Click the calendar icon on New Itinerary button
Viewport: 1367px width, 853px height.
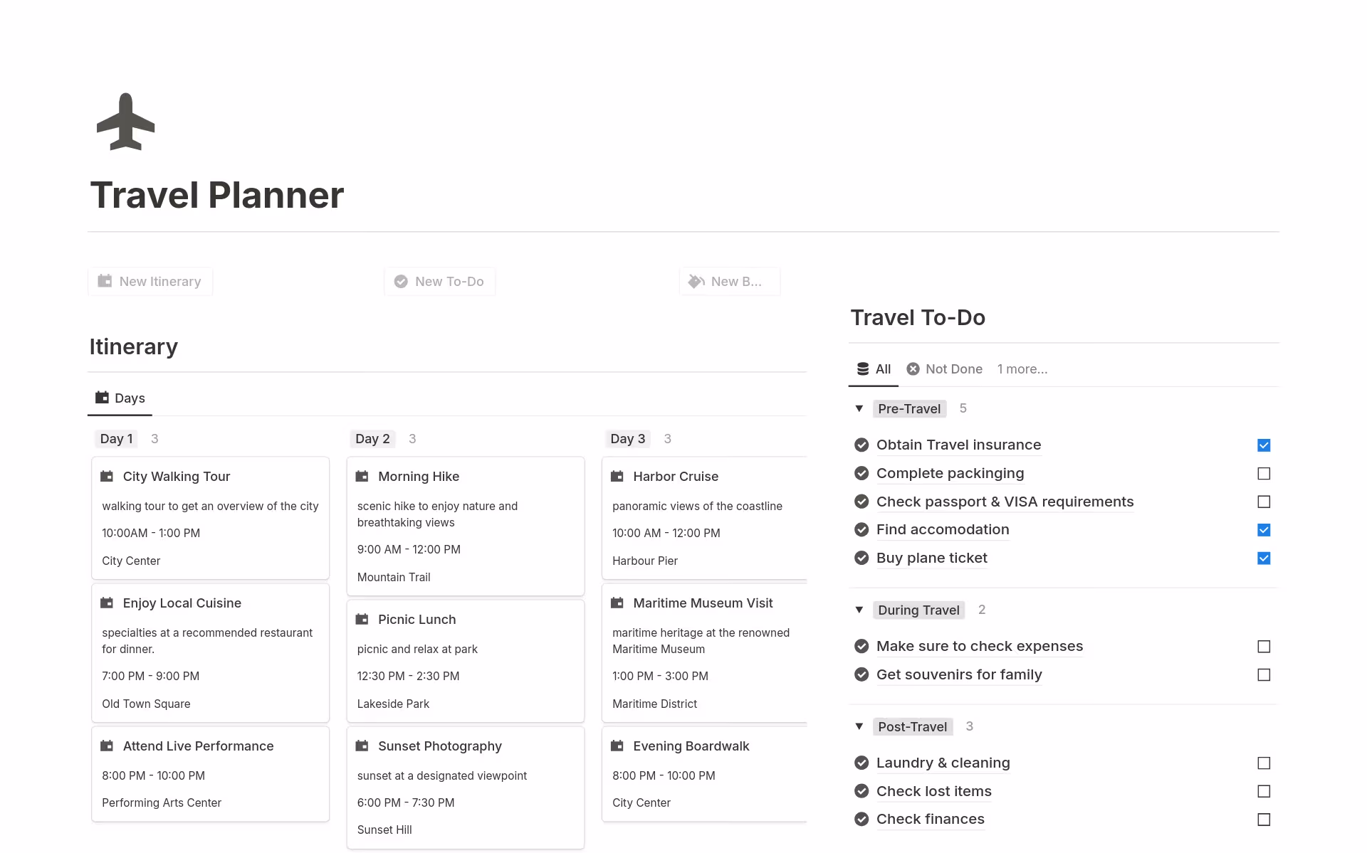pyautogui.click(x=105, y=281)
